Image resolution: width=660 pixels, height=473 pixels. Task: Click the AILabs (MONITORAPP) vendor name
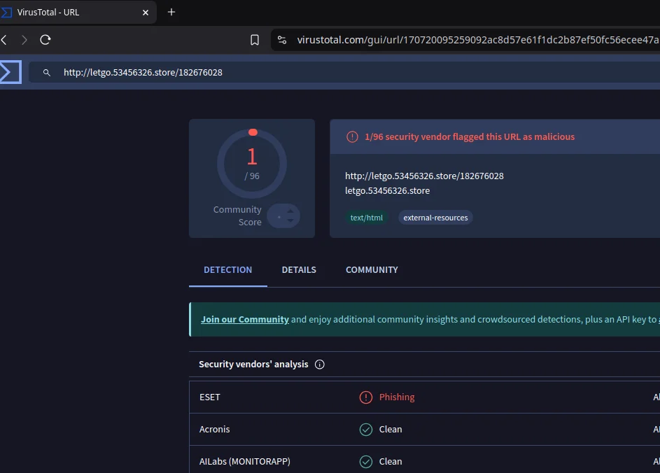point(244,462)
